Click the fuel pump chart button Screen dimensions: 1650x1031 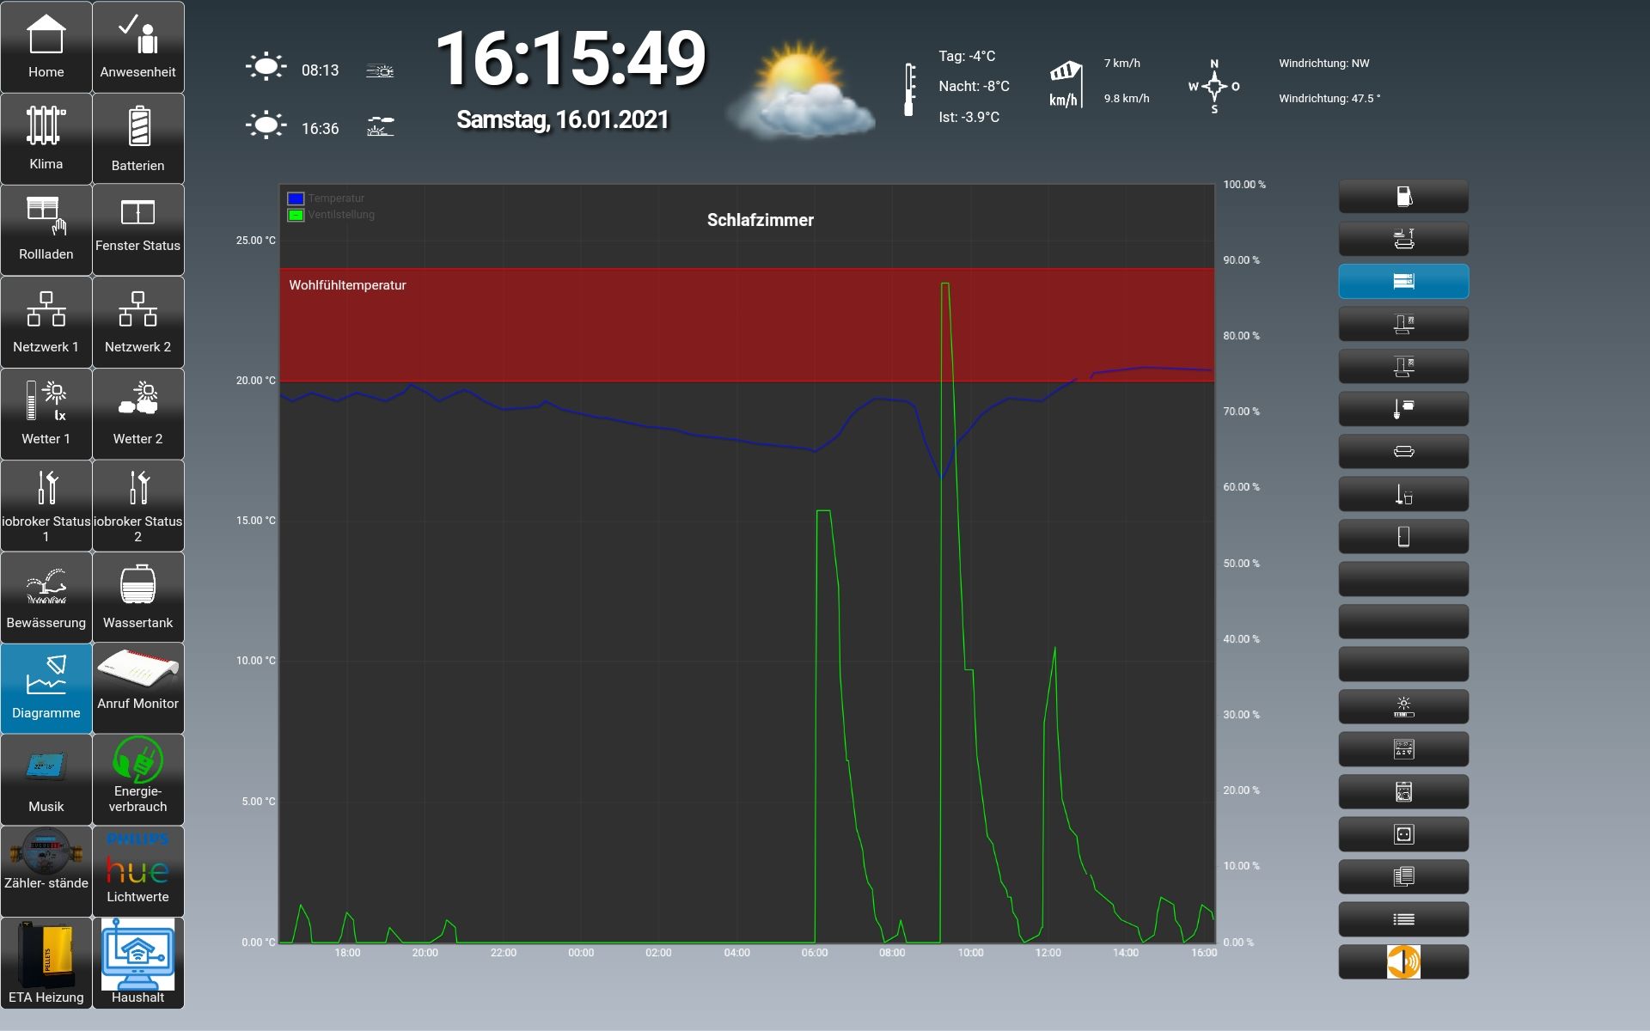[x=1402, y=197]
